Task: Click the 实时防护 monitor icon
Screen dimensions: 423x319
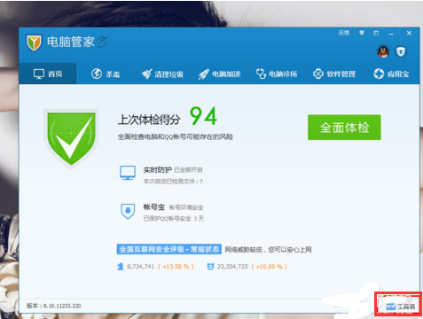Action: 128,173
